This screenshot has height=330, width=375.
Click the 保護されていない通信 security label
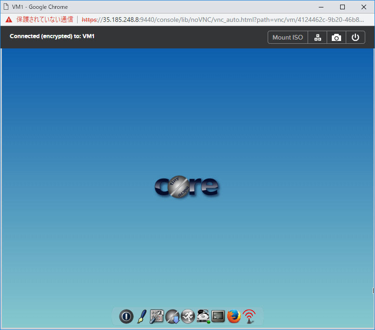[x=45, y=20]
